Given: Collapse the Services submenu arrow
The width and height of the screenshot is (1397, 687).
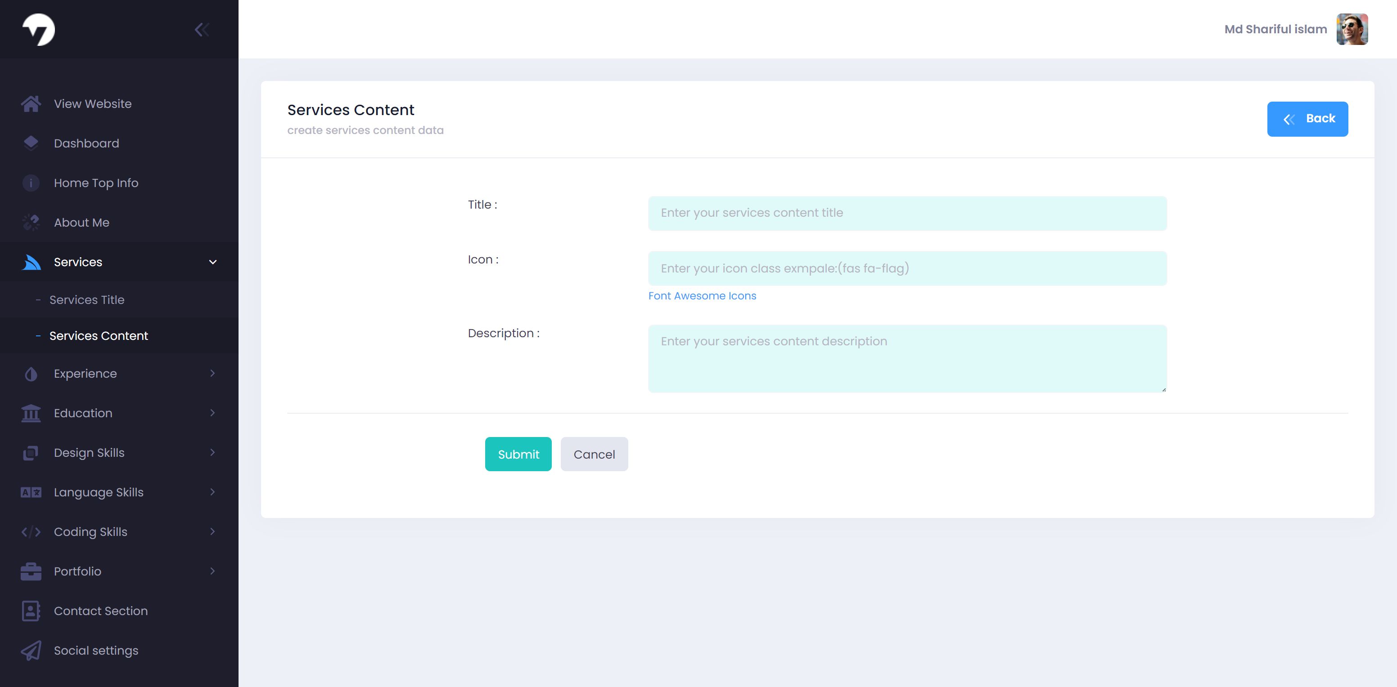Looking at the screenshot, I should coord(212,262).
